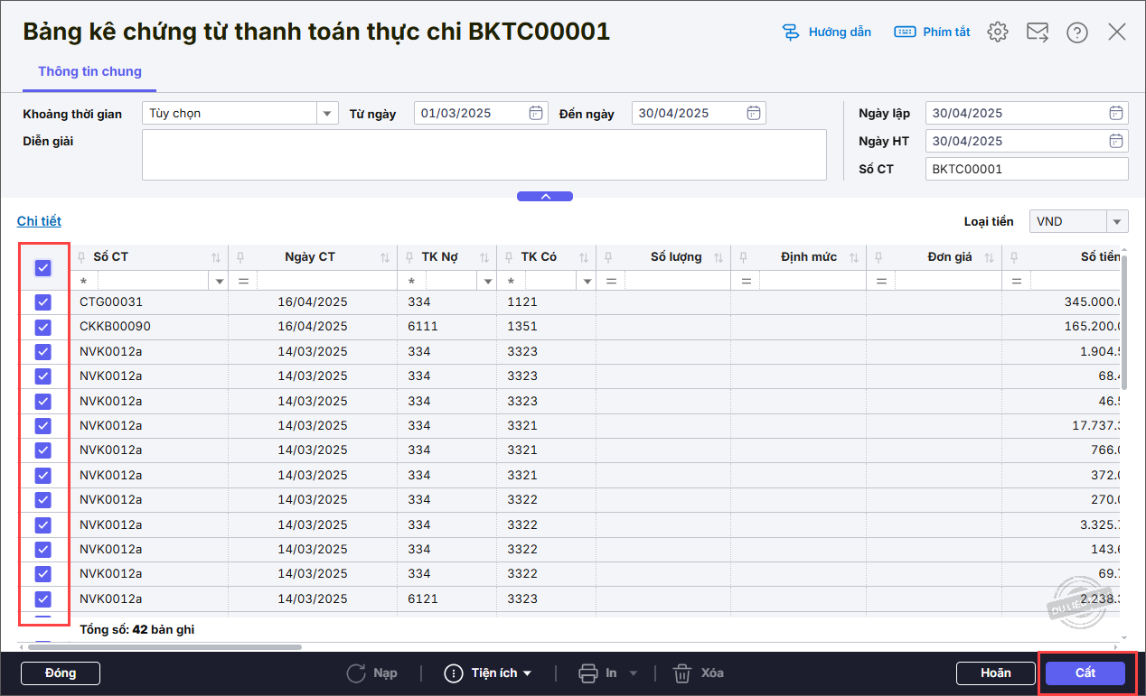
Task: Select the Thông tin chung tab
Action: coord(89,71)
